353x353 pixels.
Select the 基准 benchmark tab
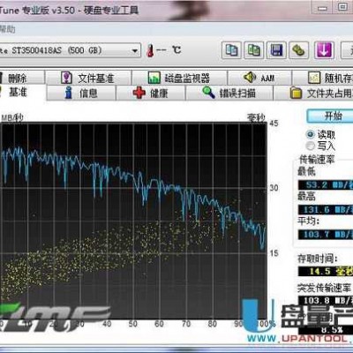pyautogui.click(x=22, y=93)
